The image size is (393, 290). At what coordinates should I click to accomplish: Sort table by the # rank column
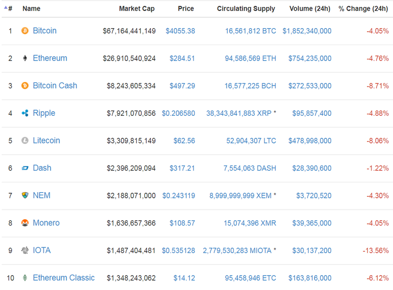10,9
